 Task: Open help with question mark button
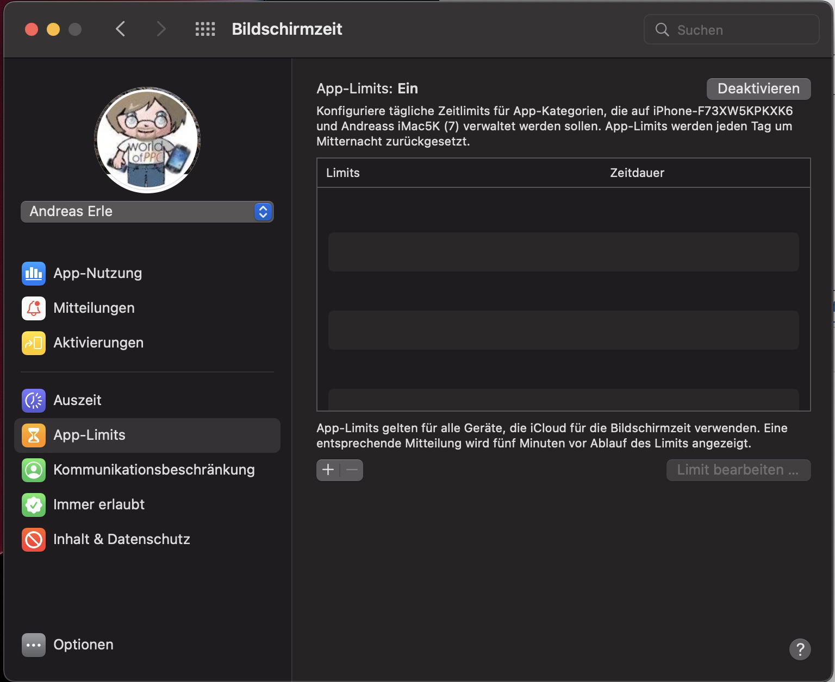[800, 649]
